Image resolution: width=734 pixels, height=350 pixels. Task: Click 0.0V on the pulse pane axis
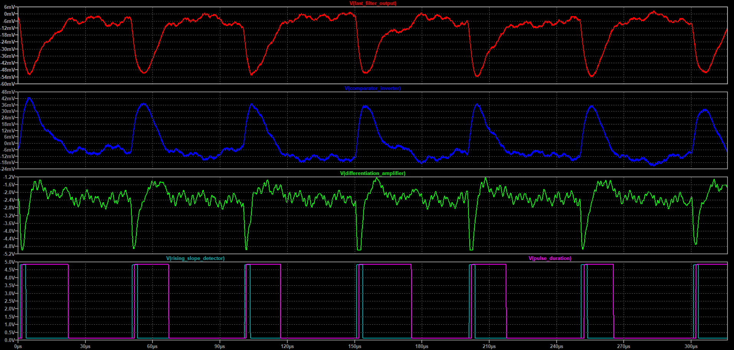click(10, 340)
